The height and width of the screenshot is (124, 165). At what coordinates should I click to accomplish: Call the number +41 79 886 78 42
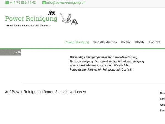pos(23,3)
